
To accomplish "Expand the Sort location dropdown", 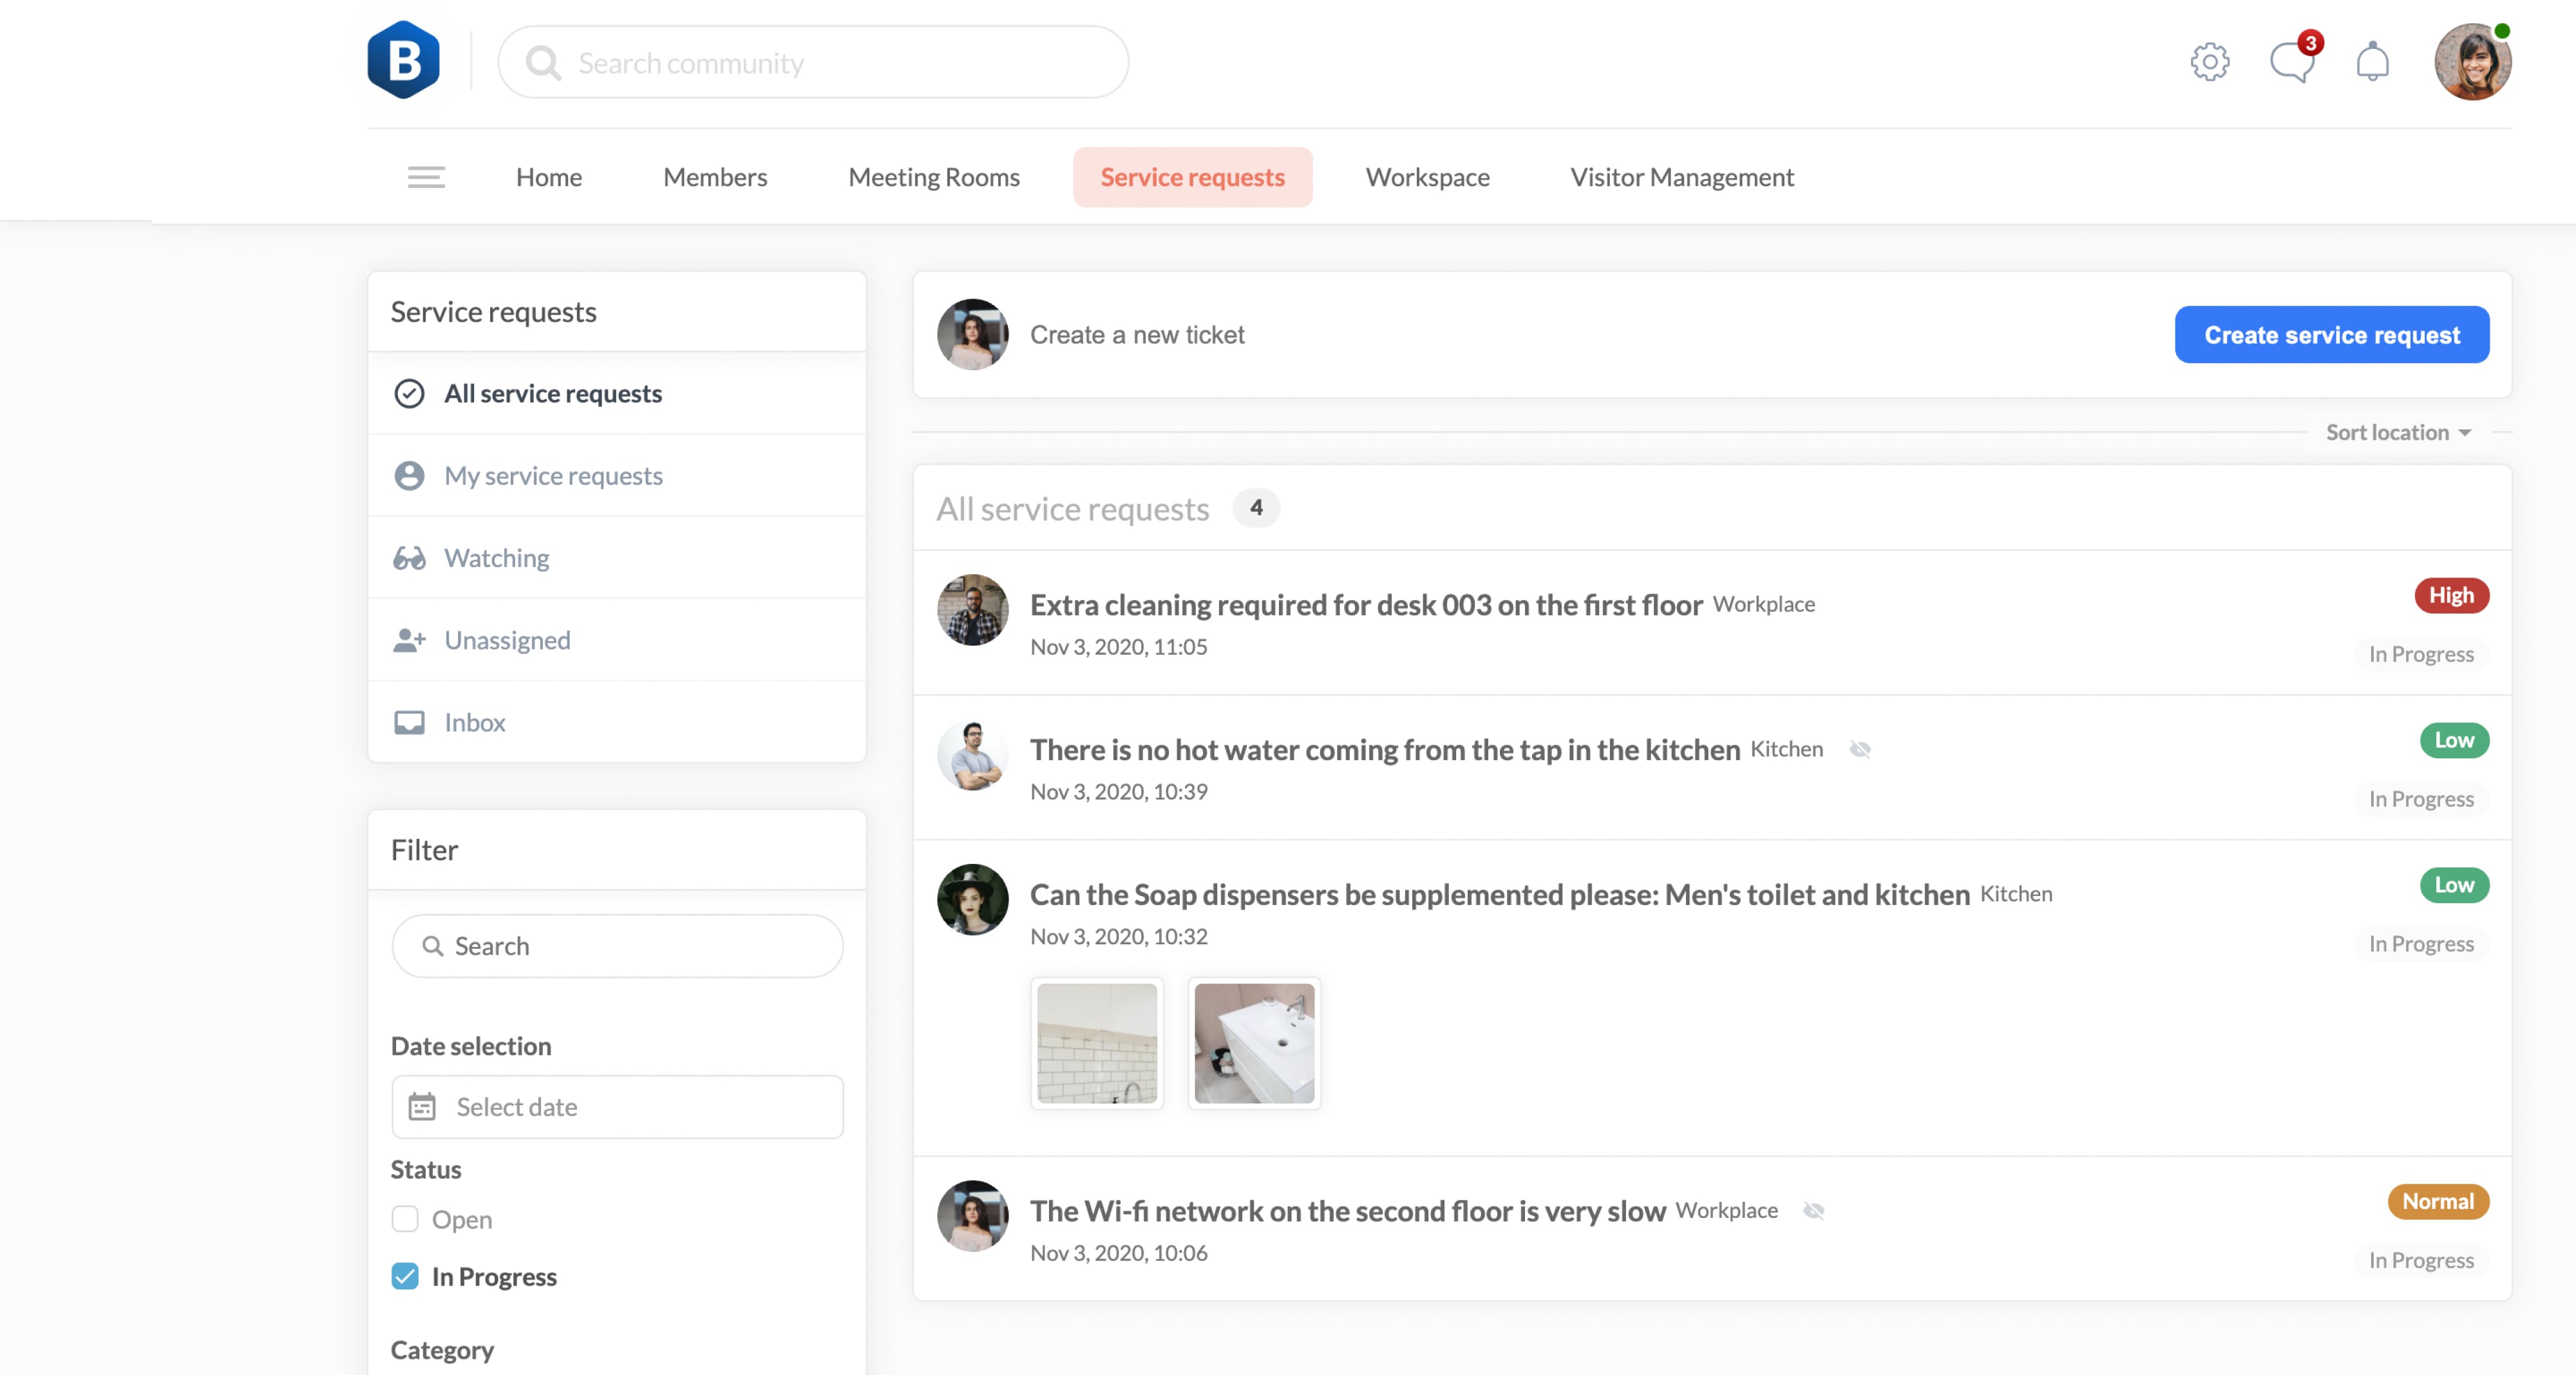I will (2398, 433).
